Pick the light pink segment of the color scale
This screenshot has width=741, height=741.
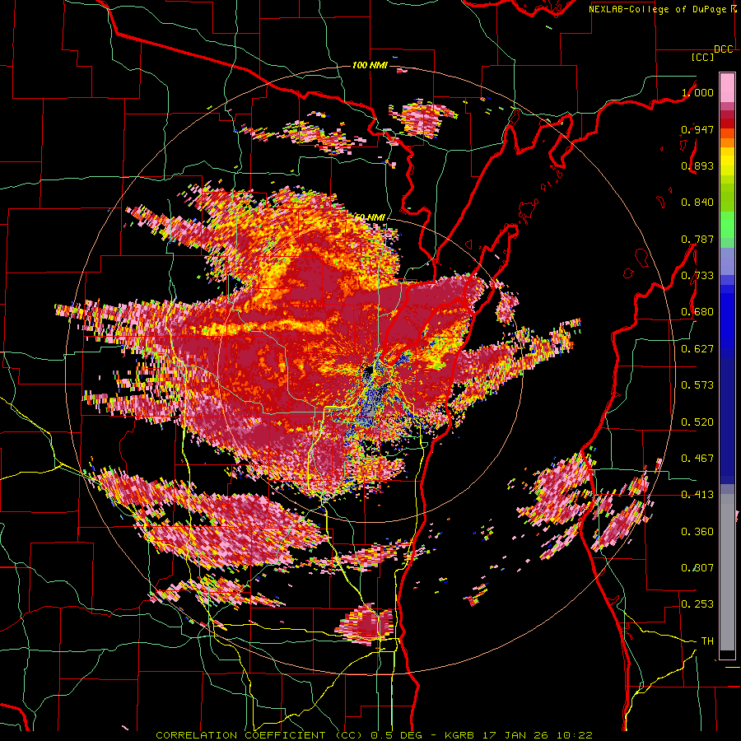727,87
